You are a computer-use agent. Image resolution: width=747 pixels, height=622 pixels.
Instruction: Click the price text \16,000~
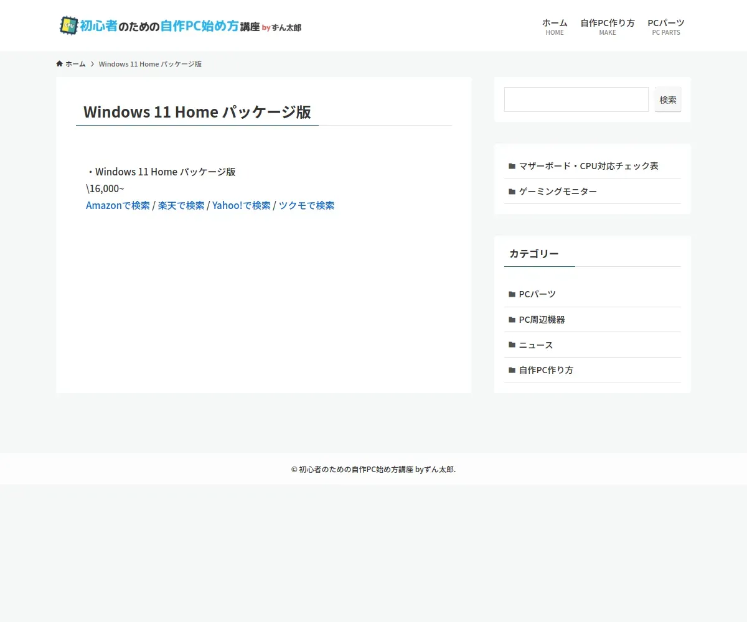coord(105,188)
